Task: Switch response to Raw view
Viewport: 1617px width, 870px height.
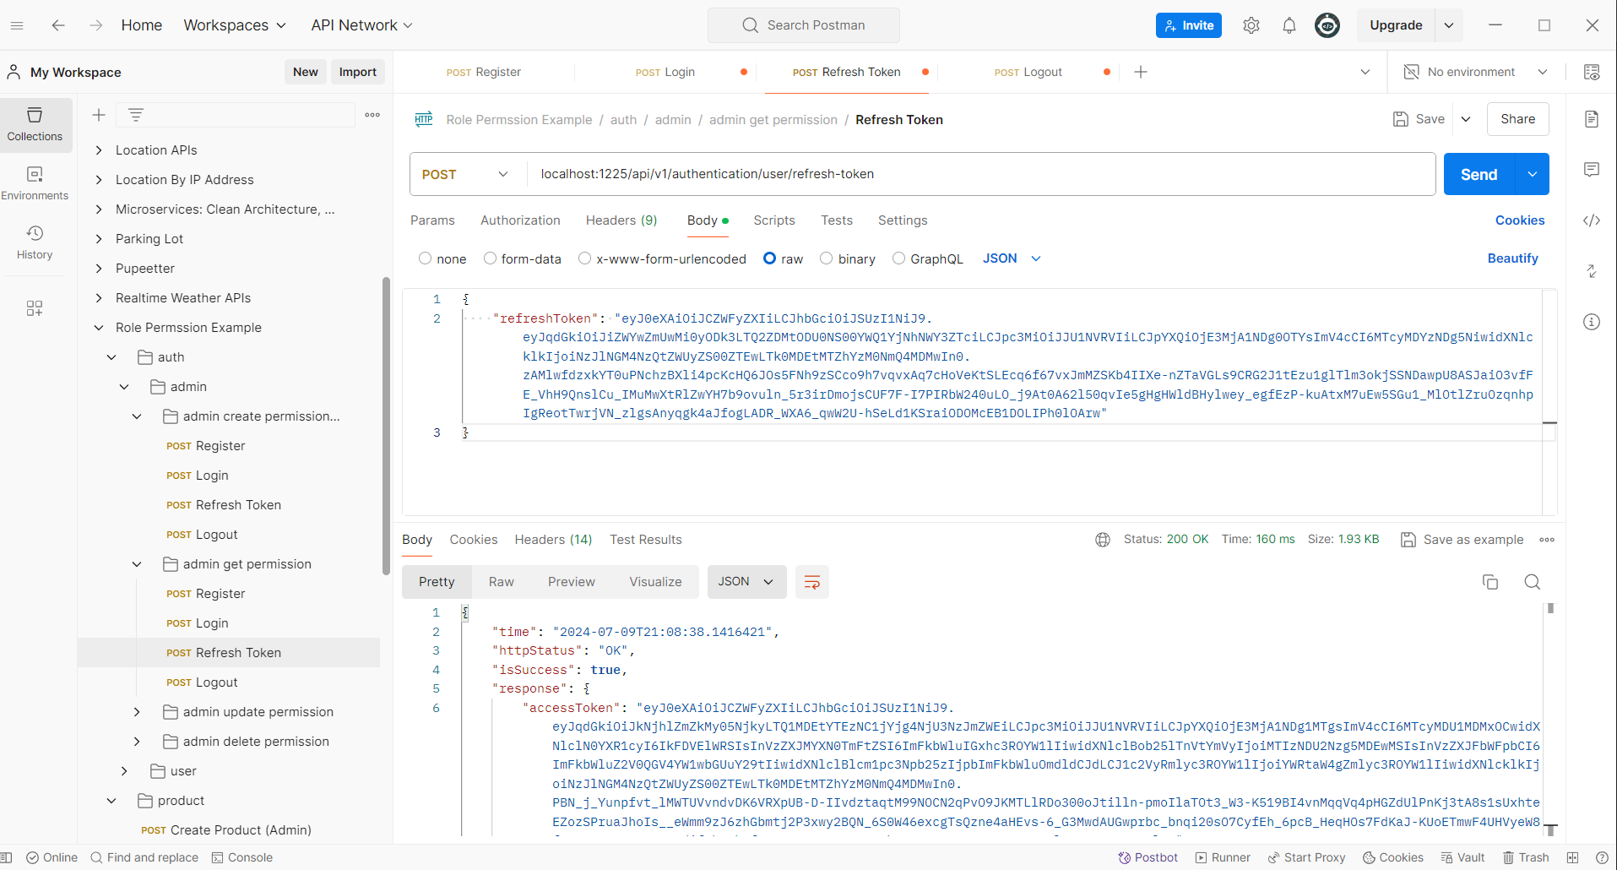Action: pos(502,582)
